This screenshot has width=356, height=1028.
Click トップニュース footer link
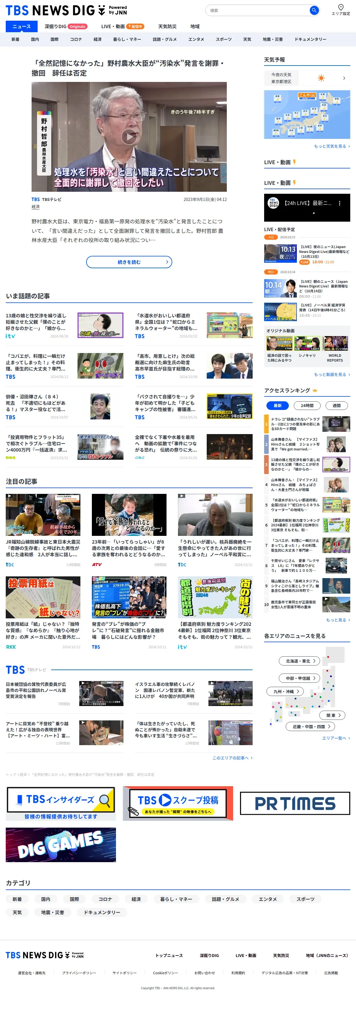(x=169, y=955)
